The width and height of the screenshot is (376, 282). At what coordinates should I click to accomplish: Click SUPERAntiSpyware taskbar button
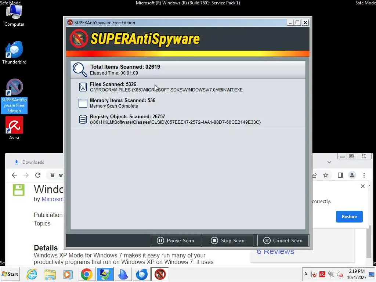coord(160,274)
